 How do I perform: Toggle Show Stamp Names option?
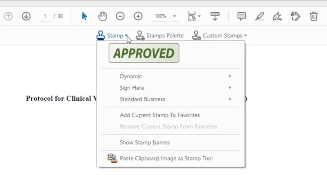145,142
